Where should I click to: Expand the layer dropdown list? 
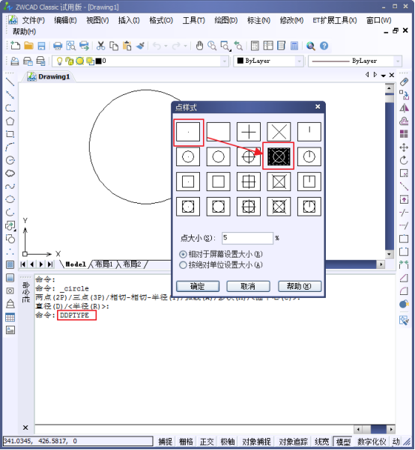tap(225, 61)
